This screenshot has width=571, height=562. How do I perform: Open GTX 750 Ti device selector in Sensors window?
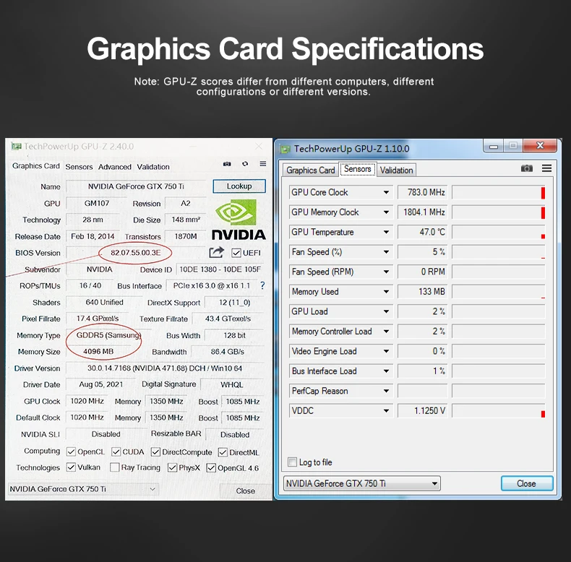tap(362, 483)
